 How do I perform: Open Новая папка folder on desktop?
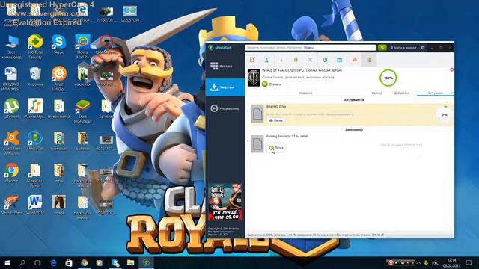(58, 109)
